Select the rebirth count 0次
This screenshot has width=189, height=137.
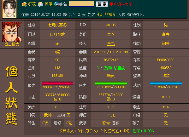tap(45, 123)
